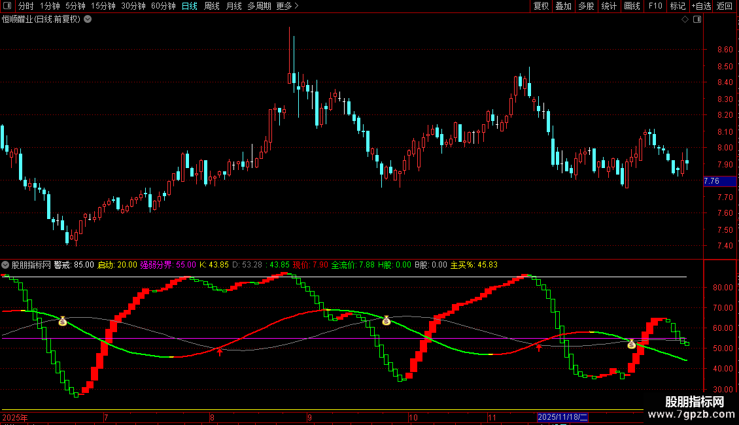Click the 启动: 20.00 value
The height and width of the screenshot is (425, 739).
pyautogui.click(x=117, y=265)
